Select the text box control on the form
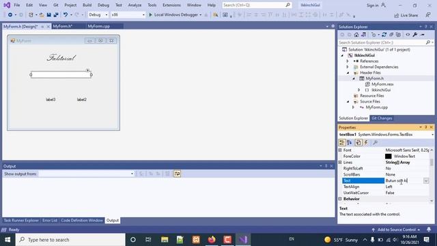 click(61, 74)
